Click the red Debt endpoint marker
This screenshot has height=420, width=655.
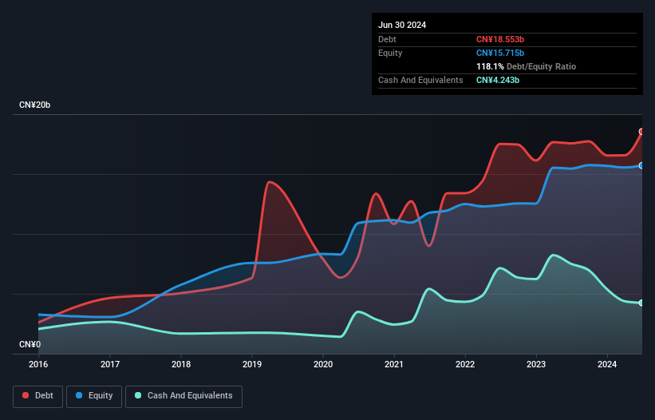click(x=641, y=132)
